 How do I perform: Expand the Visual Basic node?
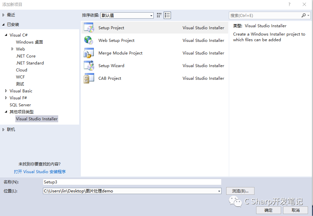tap(6, 91)
